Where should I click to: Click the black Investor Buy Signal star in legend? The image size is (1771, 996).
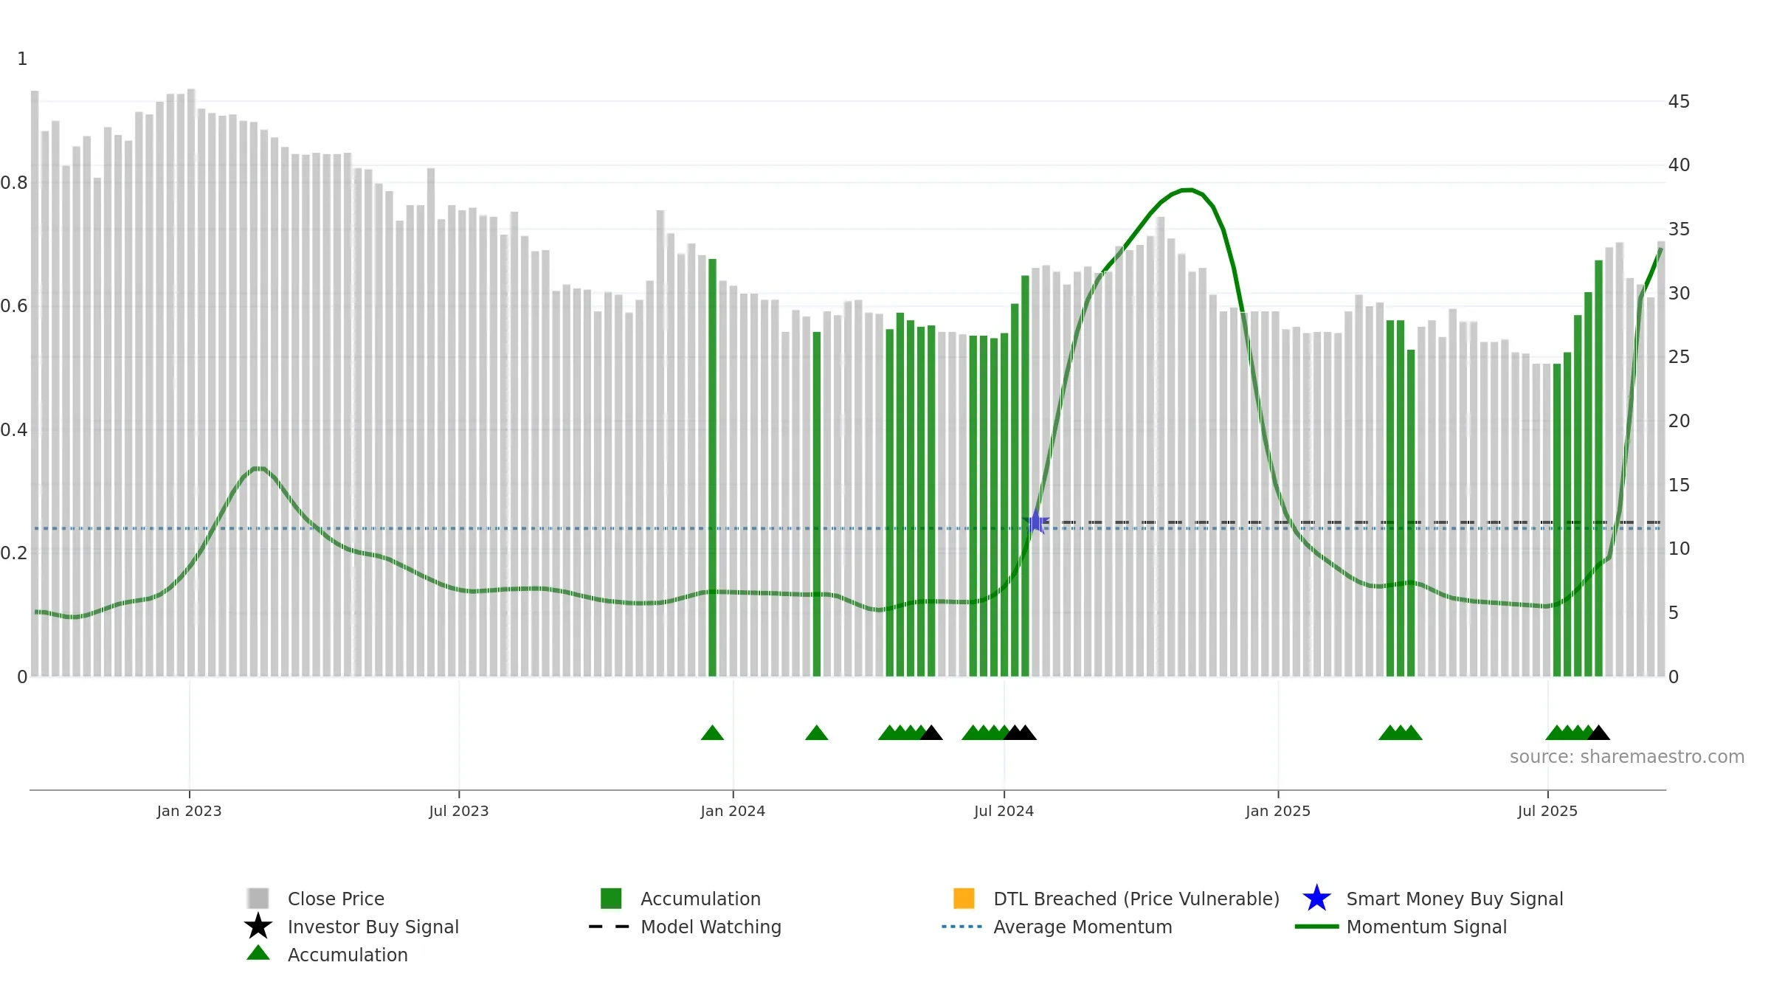(258, 927)
